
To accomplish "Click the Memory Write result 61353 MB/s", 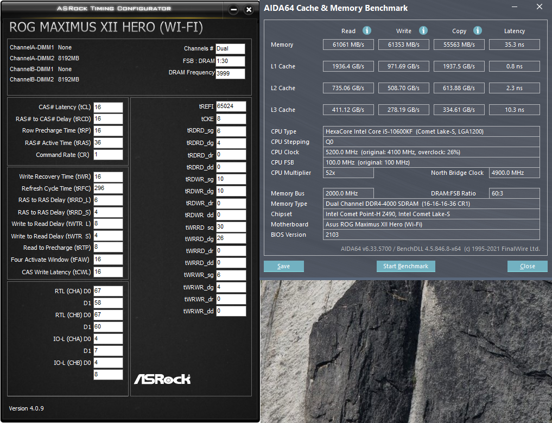I will pyautogui.click(x=403, y=45).
